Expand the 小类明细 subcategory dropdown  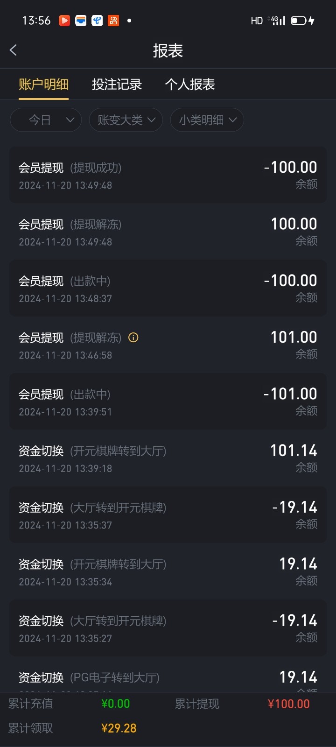[x=207, y=120]
